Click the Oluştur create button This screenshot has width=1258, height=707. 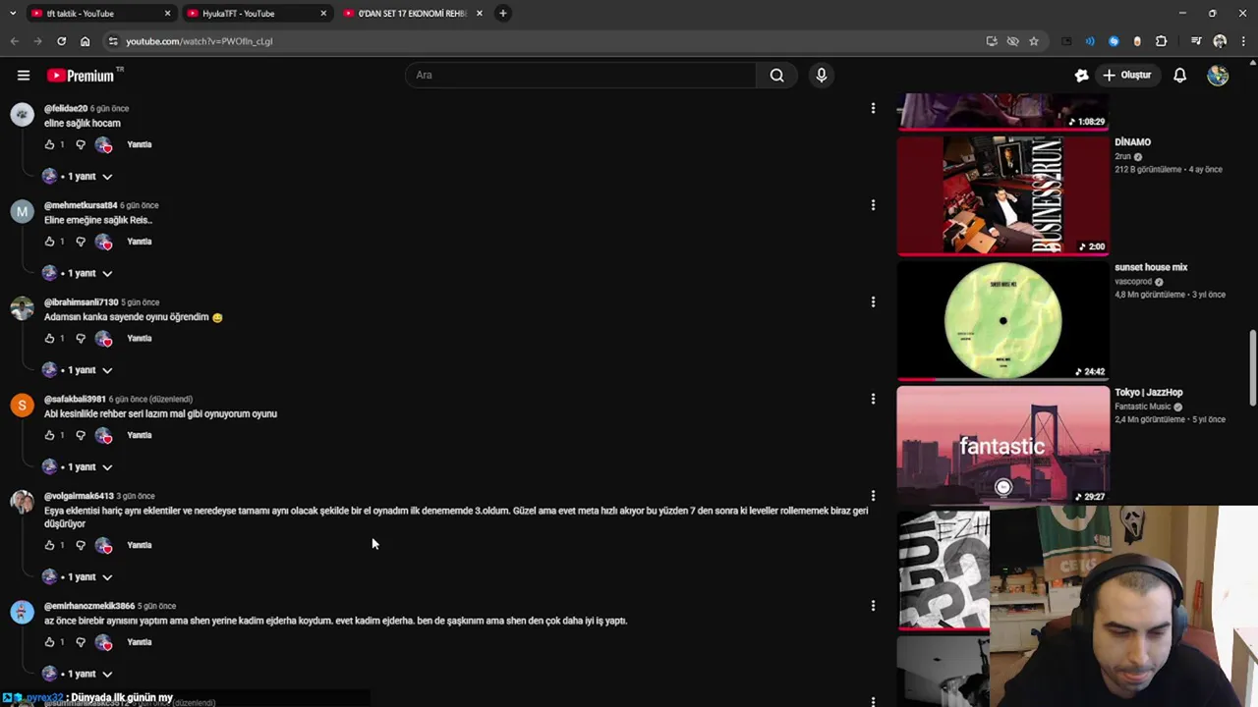click(1126, 75)
